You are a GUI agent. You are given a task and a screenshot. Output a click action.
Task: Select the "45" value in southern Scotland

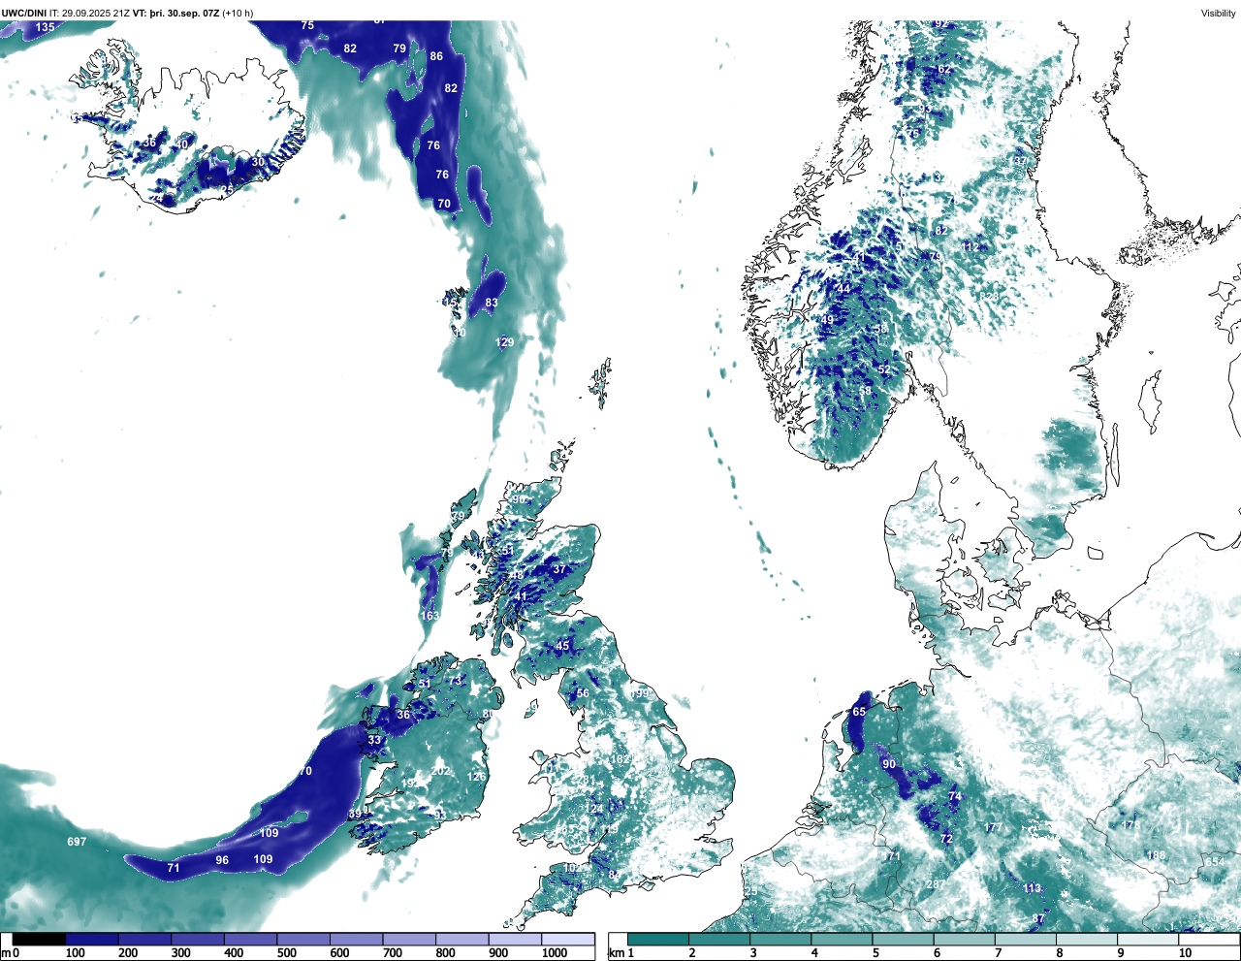(562, 646)
